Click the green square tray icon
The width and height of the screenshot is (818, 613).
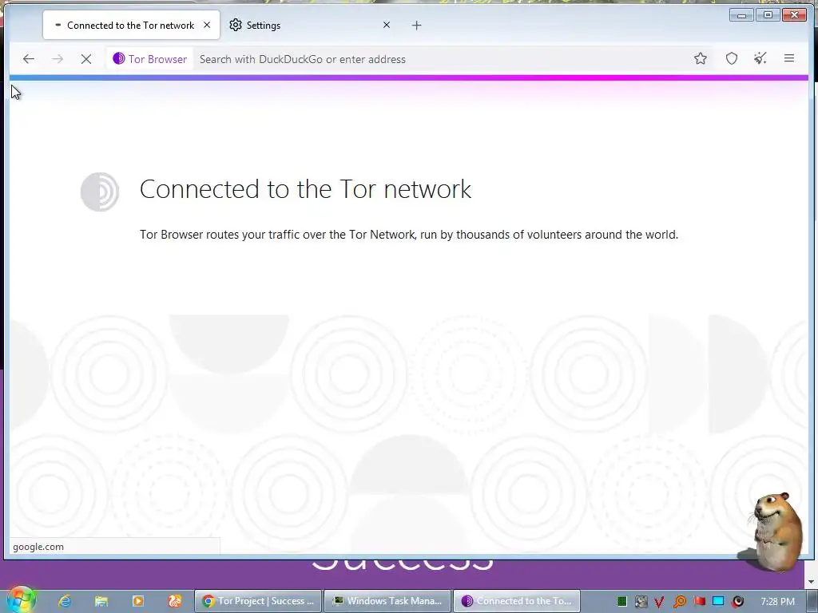click(x=621, y=602)
